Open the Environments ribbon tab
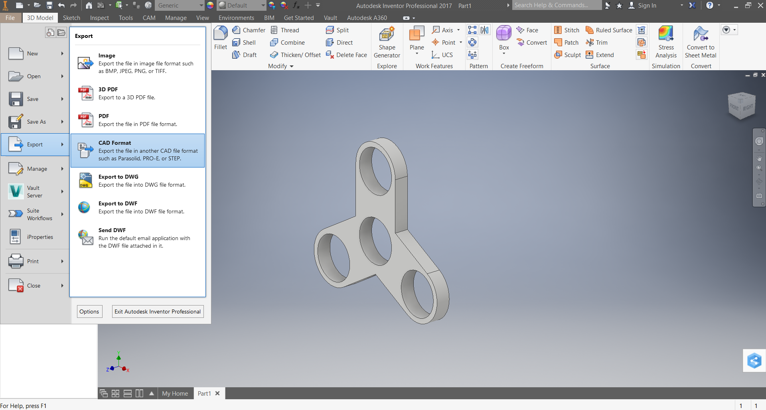 (236, 18)
